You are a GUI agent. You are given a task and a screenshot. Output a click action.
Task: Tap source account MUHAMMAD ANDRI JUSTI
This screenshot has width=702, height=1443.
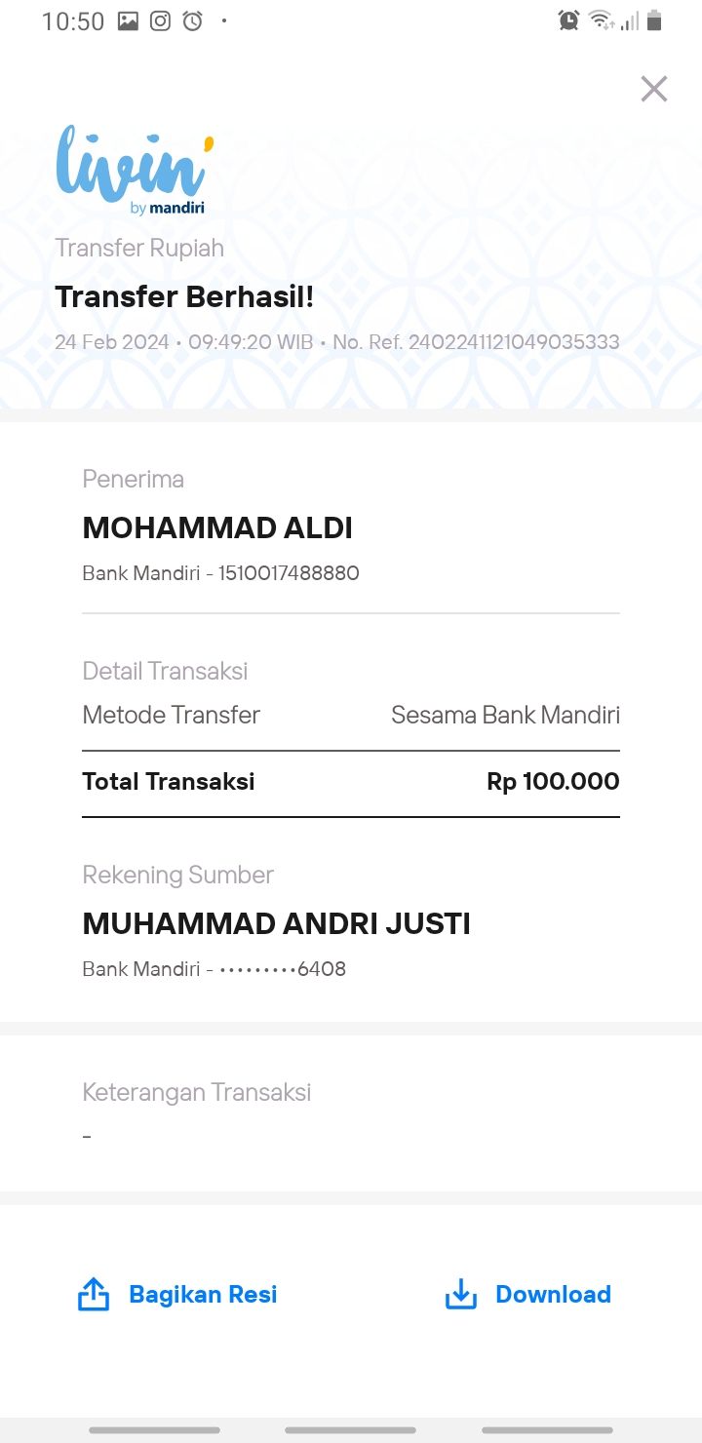[x=276, y=923]
